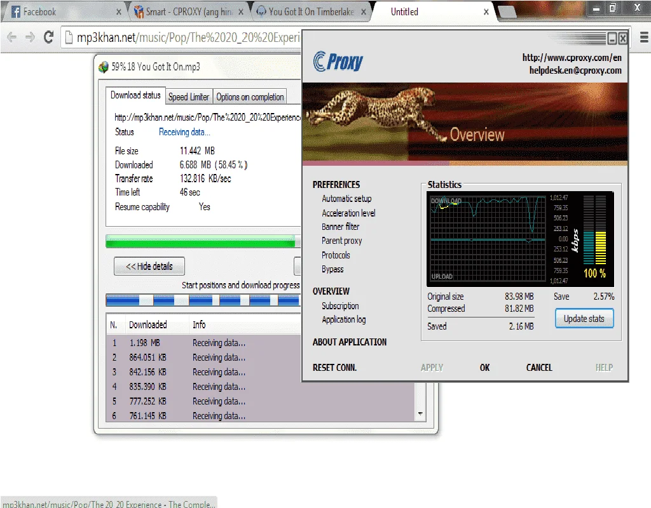Open the Chrome menu icon at right

point(644,37)
